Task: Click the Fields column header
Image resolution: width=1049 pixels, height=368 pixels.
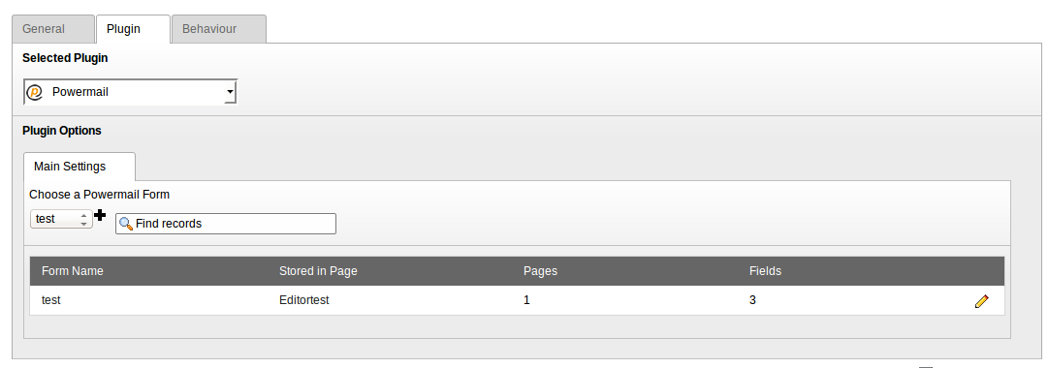Action: coord(765,271)
